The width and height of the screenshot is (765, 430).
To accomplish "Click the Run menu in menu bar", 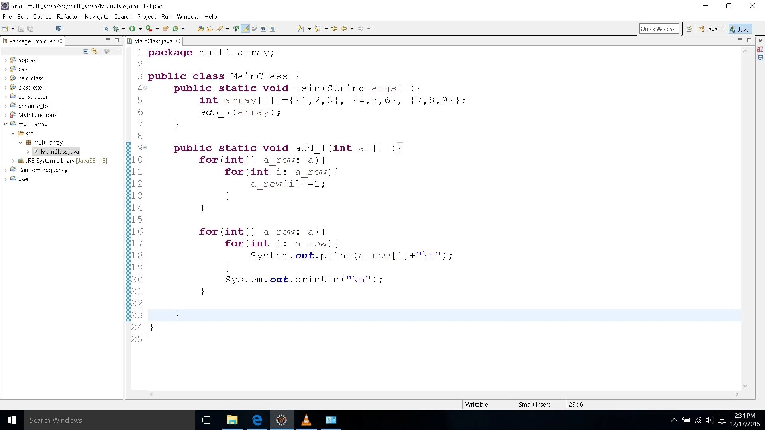I will 166,16.
